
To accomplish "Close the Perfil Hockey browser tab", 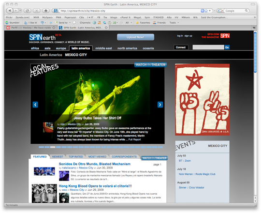I will tap(54, 28).
